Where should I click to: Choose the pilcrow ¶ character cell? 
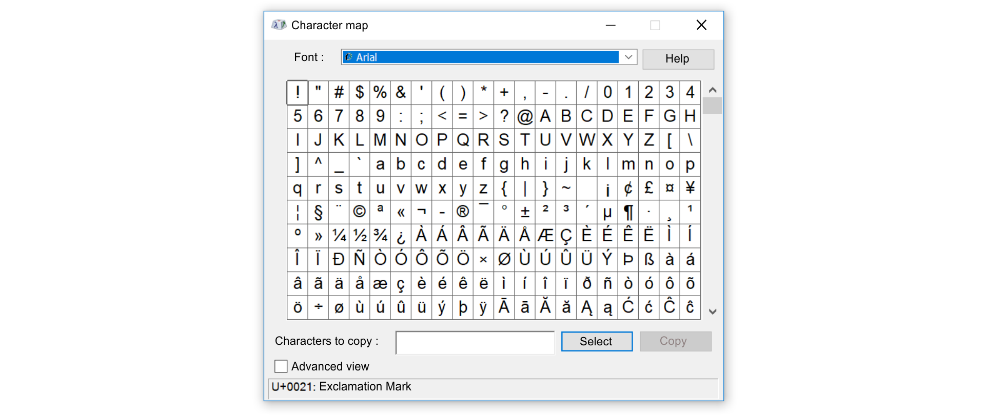pos(628,212)
